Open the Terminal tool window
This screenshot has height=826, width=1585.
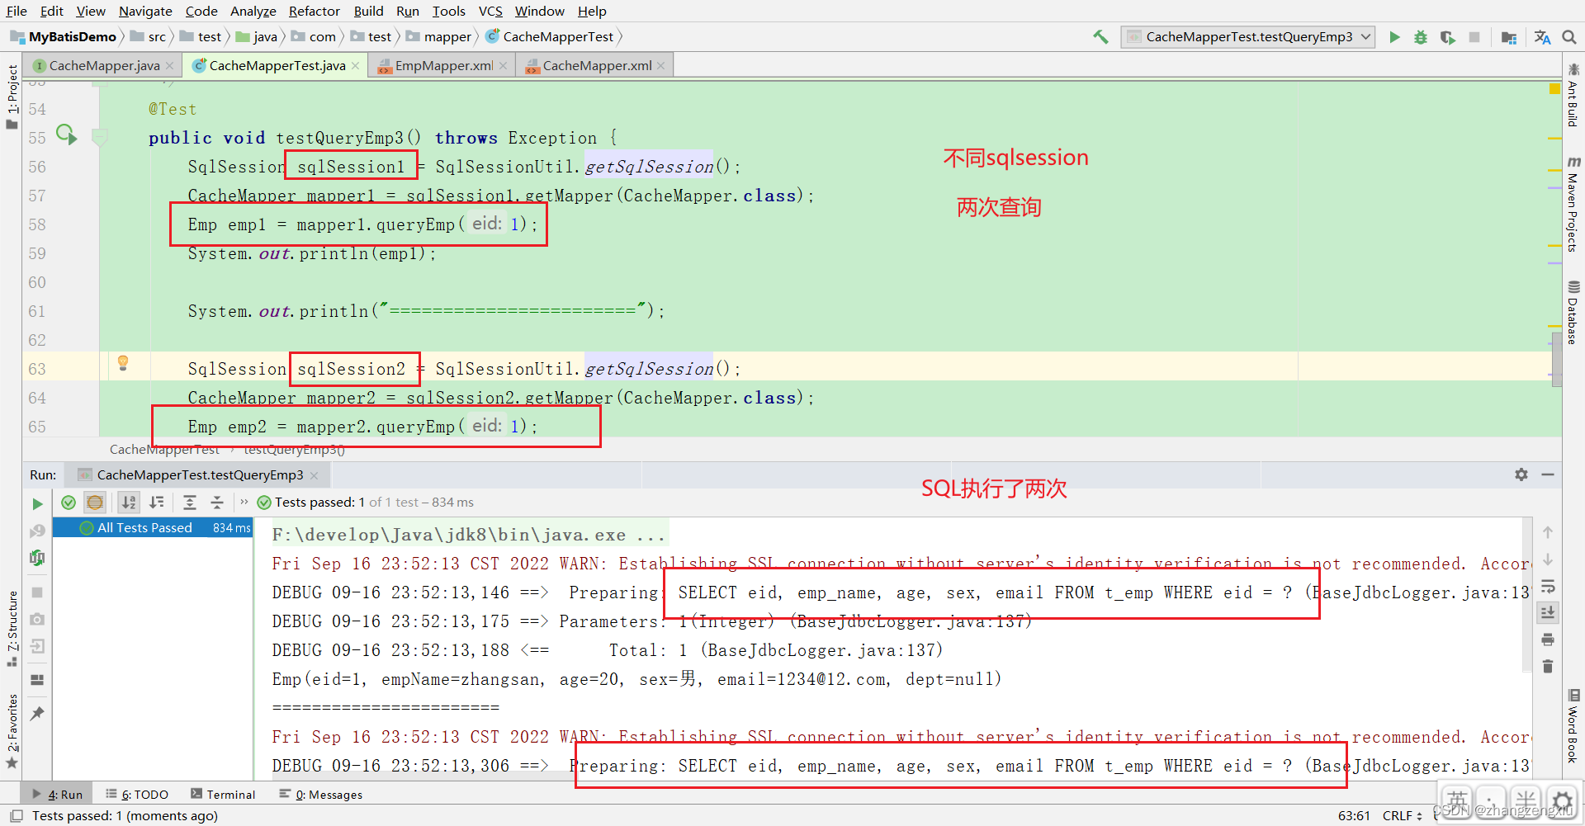pos(223,794)
